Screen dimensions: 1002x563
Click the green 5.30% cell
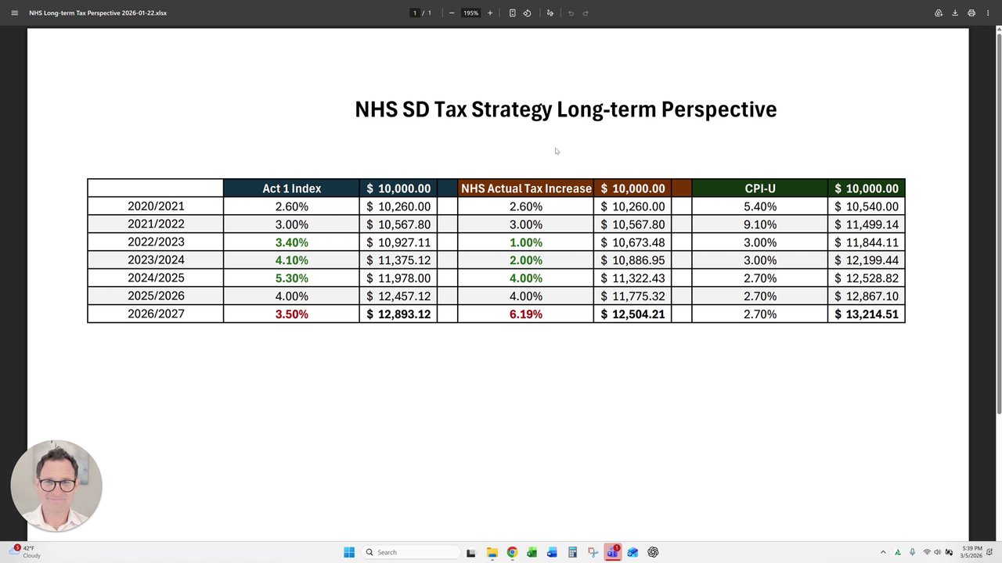291,278
